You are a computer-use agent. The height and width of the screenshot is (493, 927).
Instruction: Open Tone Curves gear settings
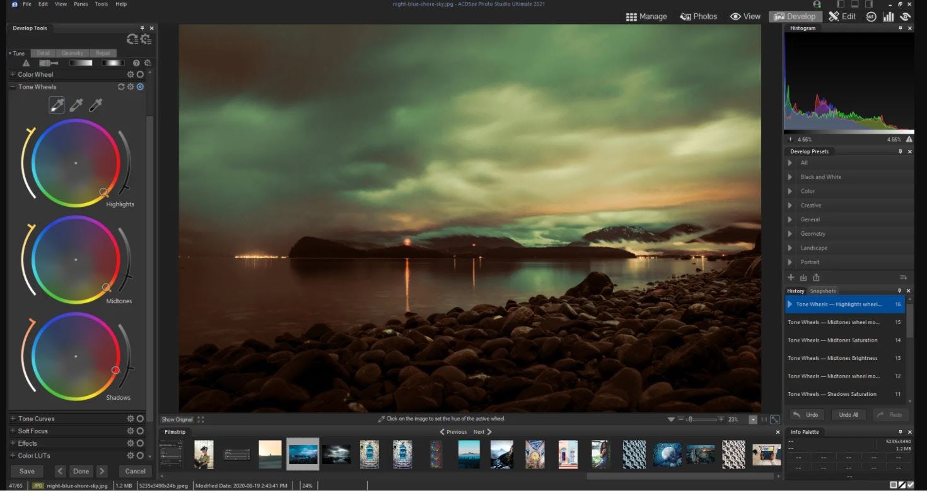pyautogui.click(x=131, y=419)
